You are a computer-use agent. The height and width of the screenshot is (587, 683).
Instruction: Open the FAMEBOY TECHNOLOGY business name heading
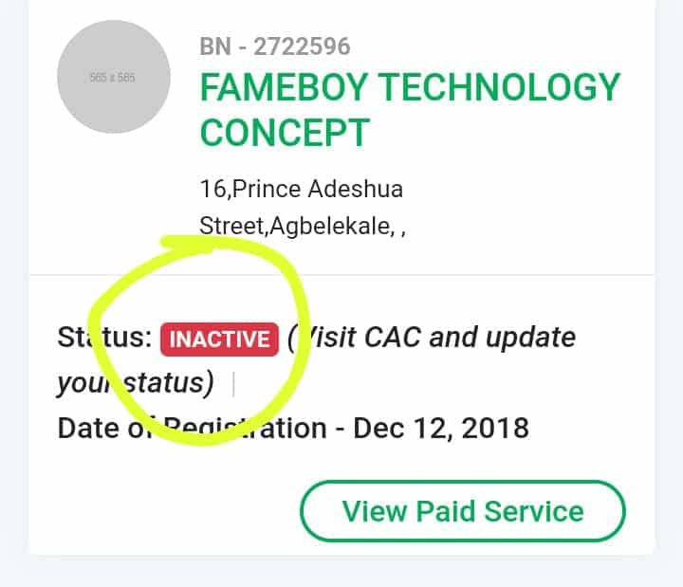(410, 87)
